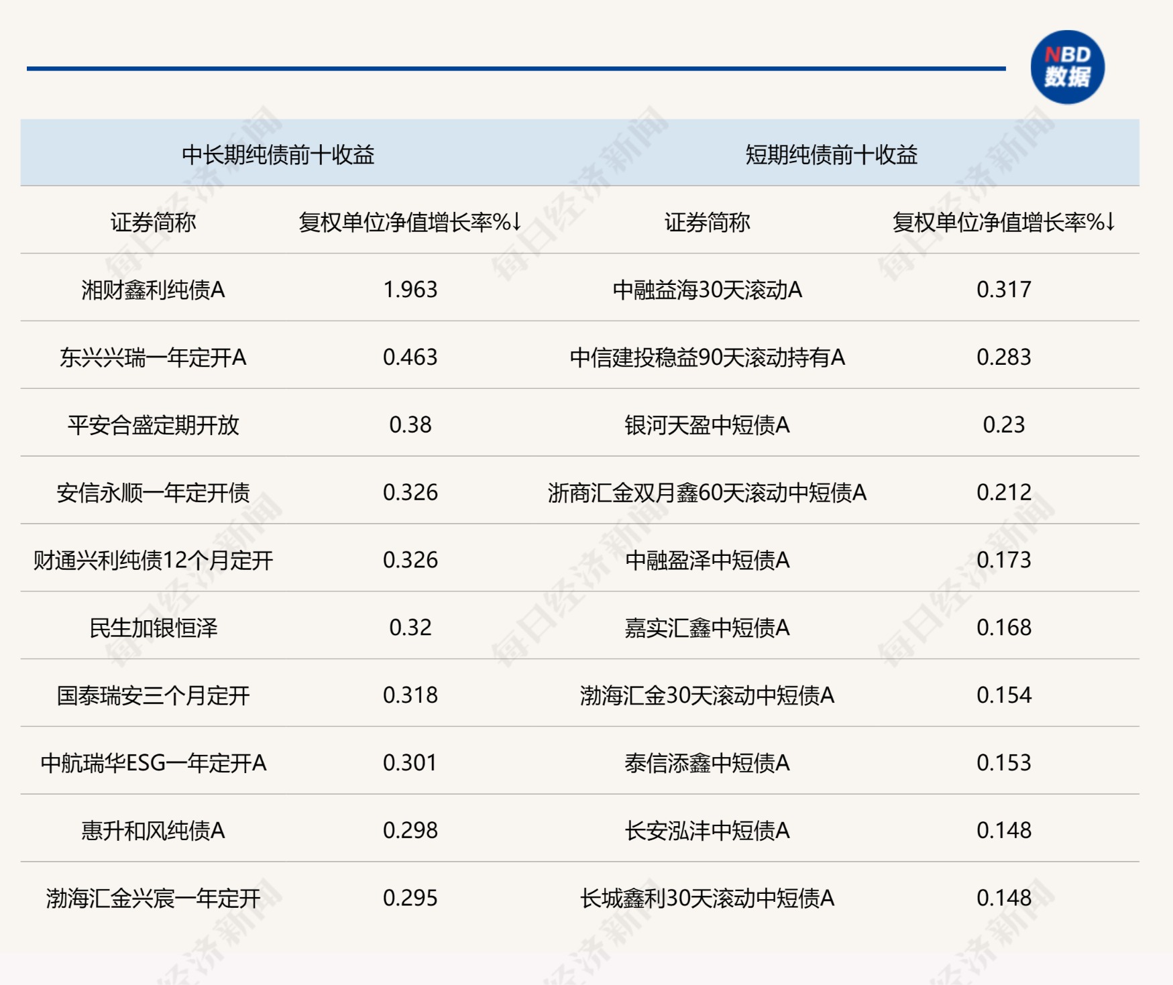Open 浙商汇金双月鑫60天滚动中短债A entry
This screenshot has width=1173, height=985.
tap(707, 493)
